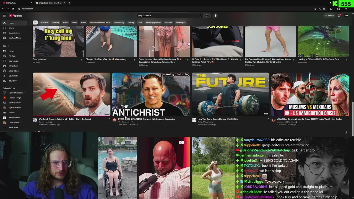Open Liked videos in the sidebar
354x199 pixels.
tap(14, 71)
